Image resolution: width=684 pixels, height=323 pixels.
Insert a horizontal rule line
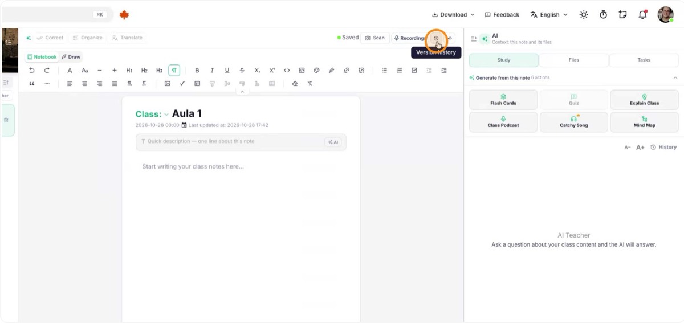[47, 84]
